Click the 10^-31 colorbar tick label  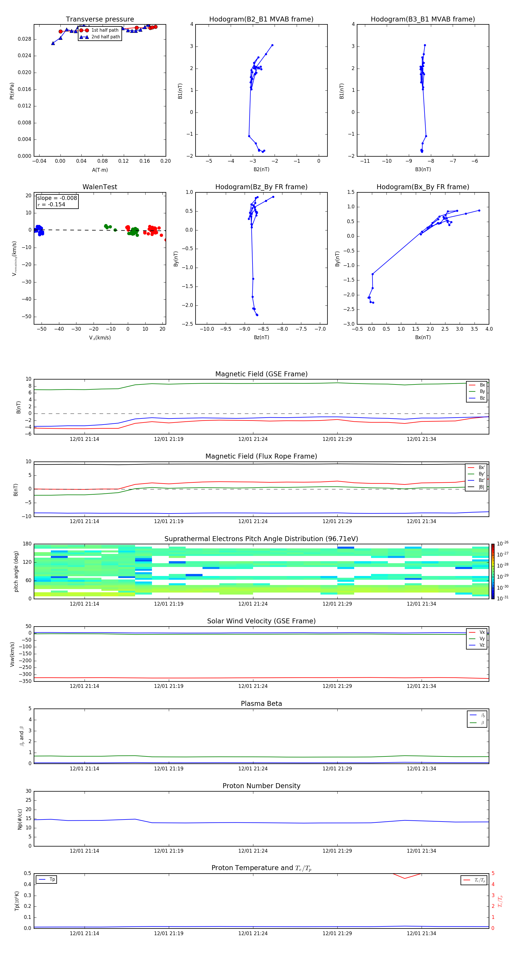click(503, 598)
